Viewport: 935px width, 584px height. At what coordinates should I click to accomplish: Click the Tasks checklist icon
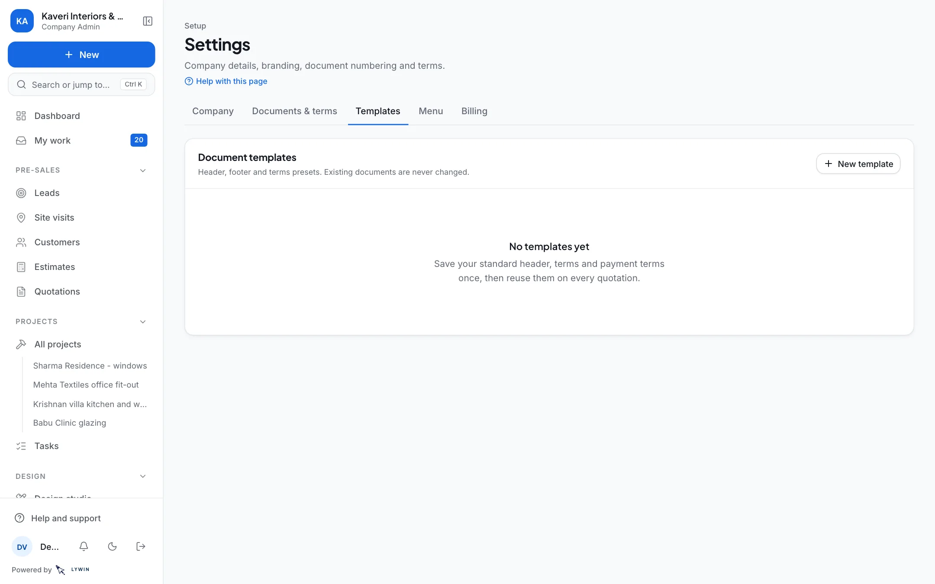point(21,446)
